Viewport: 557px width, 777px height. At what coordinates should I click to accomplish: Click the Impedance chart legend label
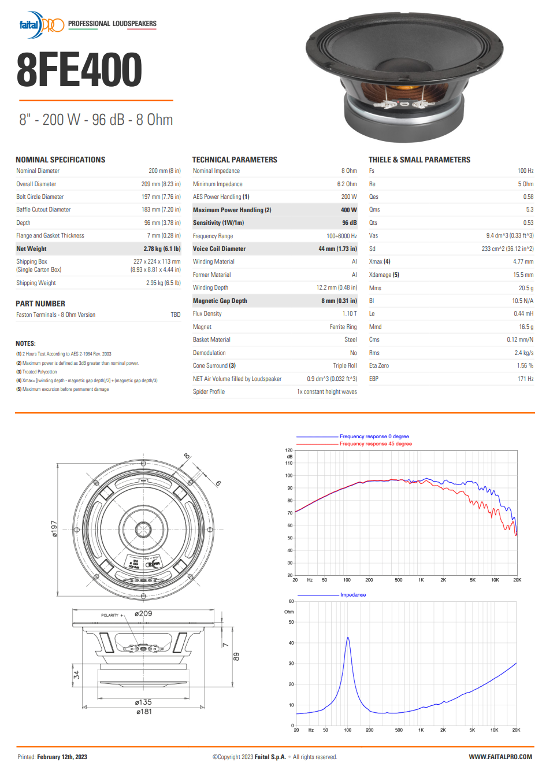[353, 595]
